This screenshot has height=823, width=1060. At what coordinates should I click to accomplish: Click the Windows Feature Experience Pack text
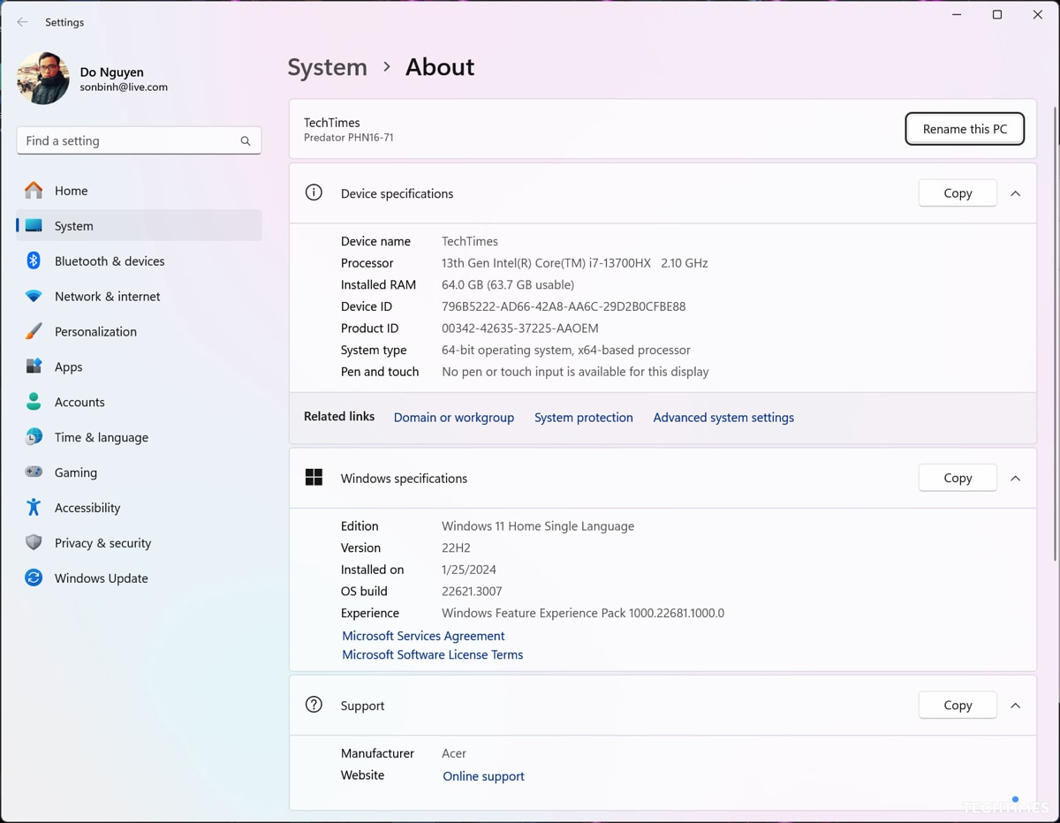tap(583, 613)
